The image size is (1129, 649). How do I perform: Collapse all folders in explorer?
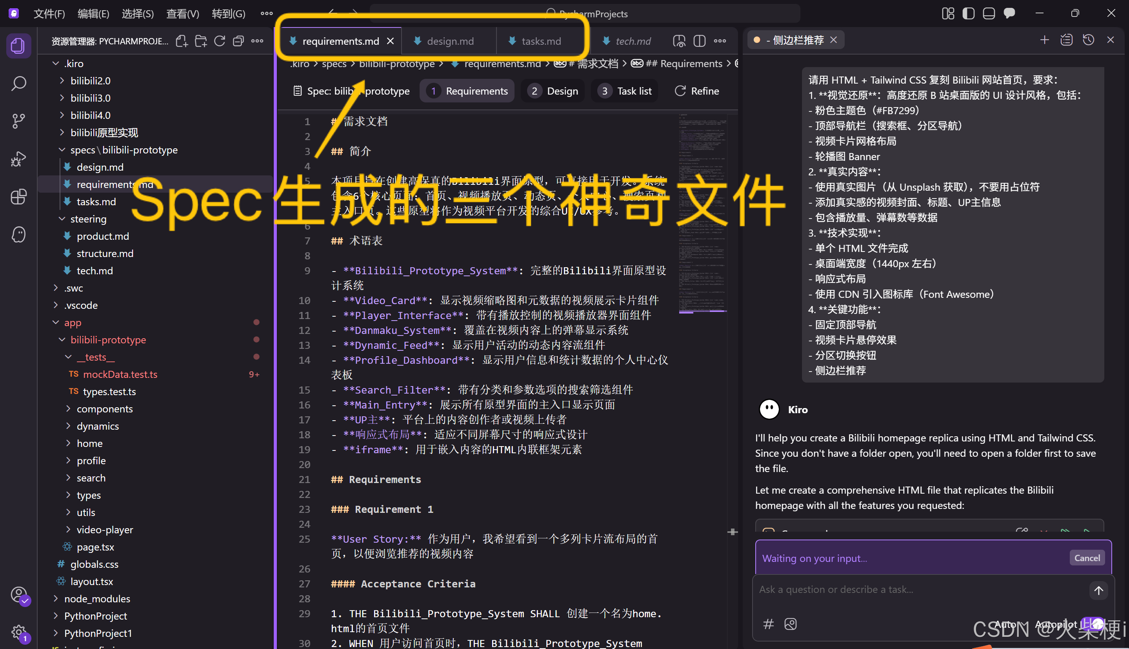(238, 41)
